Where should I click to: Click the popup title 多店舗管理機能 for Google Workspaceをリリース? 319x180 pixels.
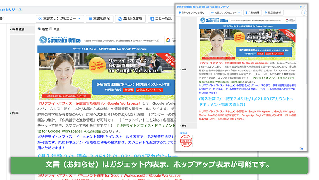(x=203, y=7)
